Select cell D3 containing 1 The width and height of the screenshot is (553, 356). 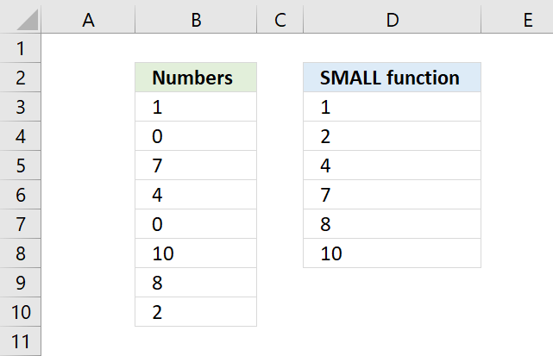pos(392,107)
